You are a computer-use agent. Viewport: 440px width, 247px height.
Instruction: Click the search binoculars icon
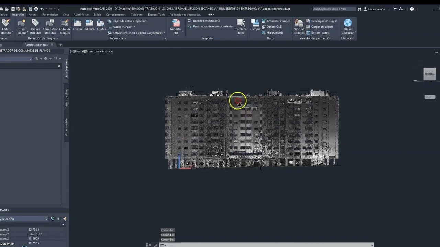coord(360,9)
